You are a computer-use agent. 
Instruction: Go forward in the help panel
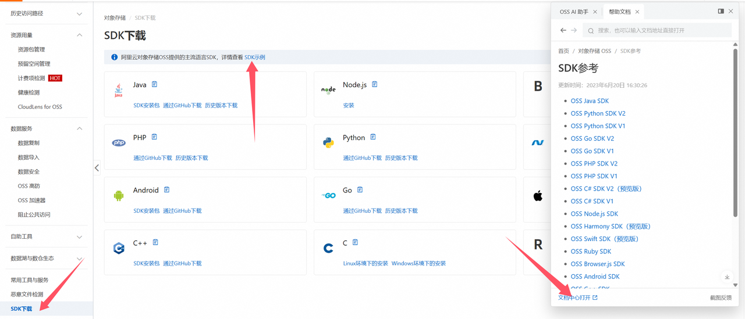pyautogui.click(x=574, y=30)
